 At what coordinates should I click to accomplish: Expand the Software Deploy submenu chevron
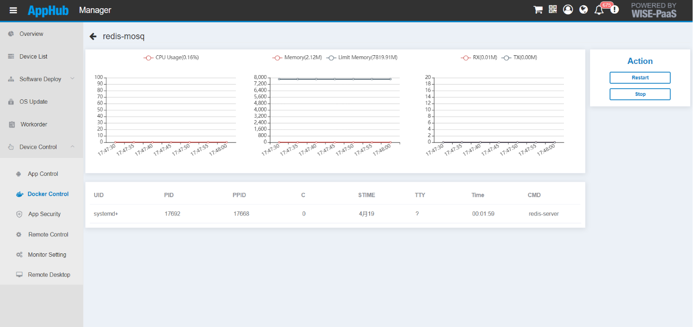pos(72,78)
